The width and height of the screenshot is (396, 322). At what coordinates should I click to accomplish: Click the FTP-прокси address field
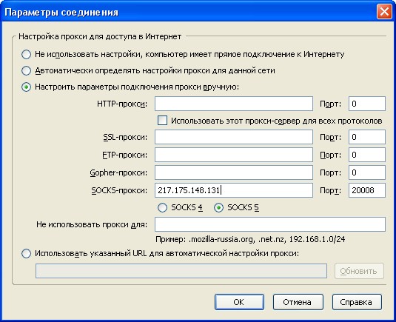(x=234, y=155)
